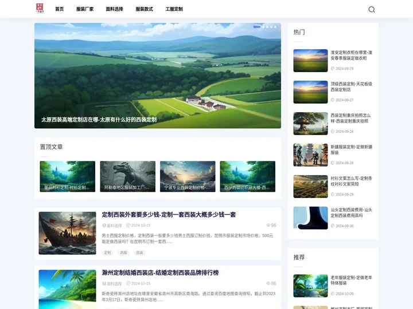This screenshot has width=413, height=309.
Task: Open the abstract blue thumbnail for 汕头定制西装费用
Action: point(310,218)
